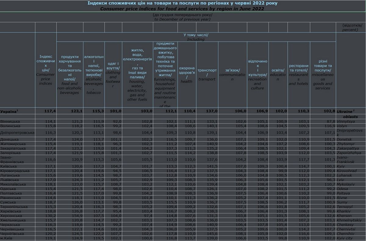Select the Ukrainian title cell about червні 2022
Viewport: 366px width, 241px height.
tap(182, 3)
